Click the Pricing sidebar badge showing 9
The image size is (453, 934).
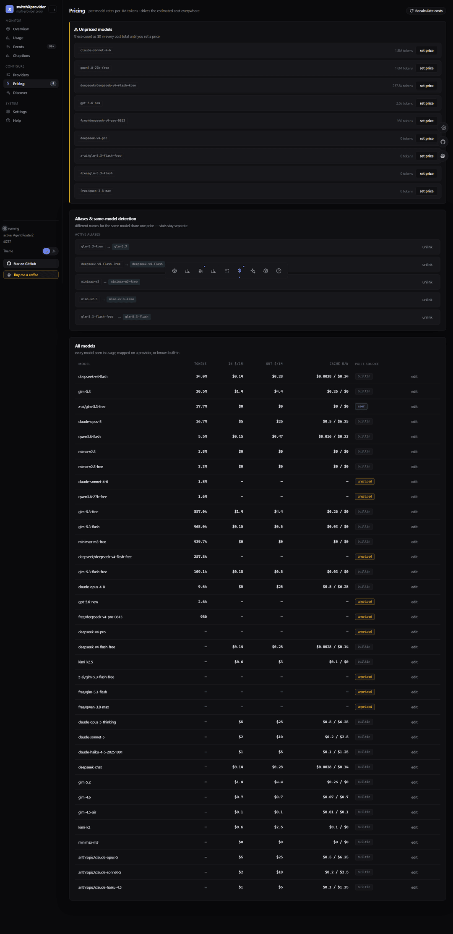53,84
